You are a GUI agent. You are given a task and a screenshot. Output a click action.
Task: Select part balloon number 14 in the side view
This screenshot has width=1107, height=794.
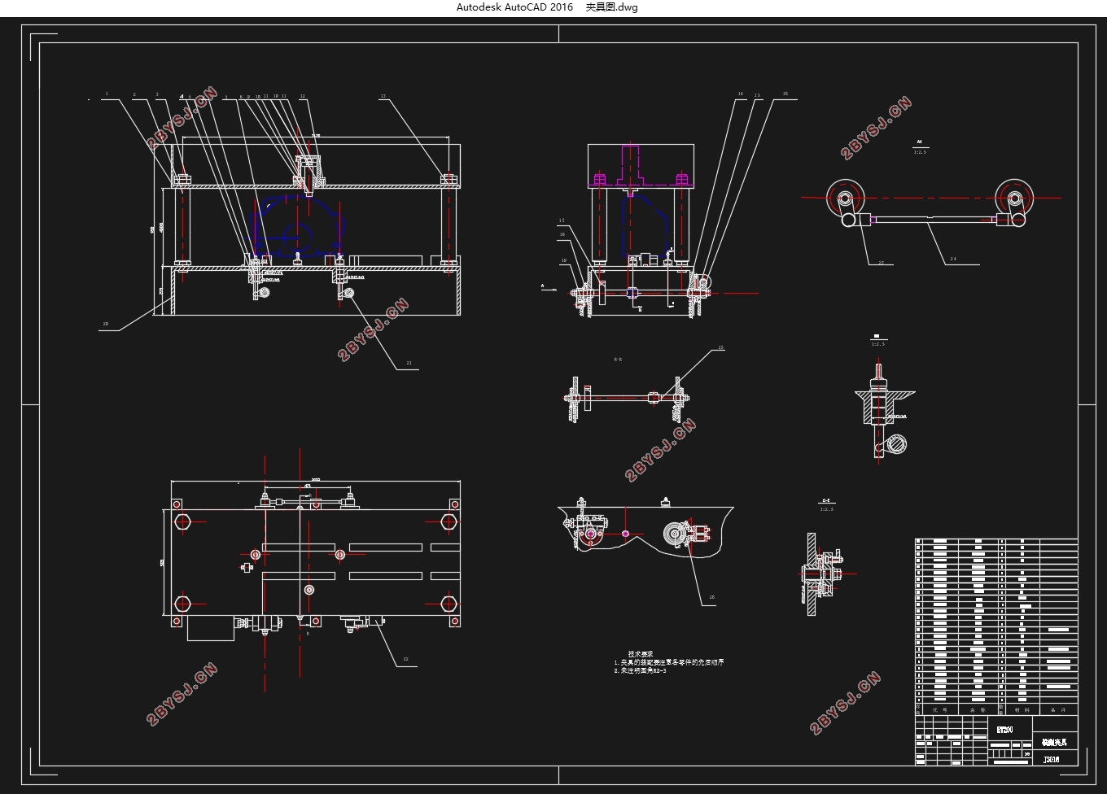tap(741, 94)
